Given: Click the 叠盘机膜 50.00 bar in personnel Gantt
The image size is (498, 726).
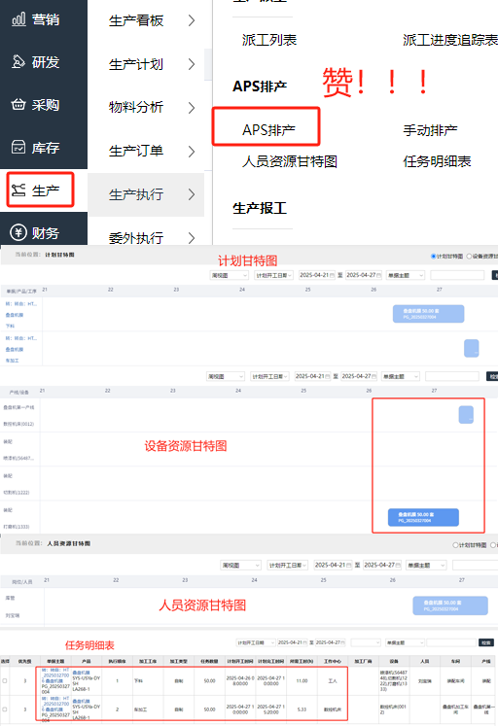Looking at the screenshot, I should coord(450,605).
